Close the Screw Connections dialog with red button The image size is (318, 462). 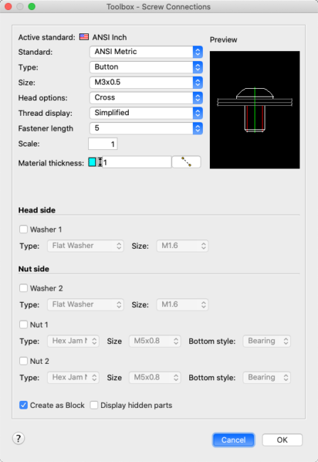pos(9,6)
